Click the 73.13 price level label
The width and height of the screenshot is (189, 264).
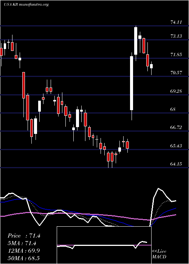click(177, 36)
